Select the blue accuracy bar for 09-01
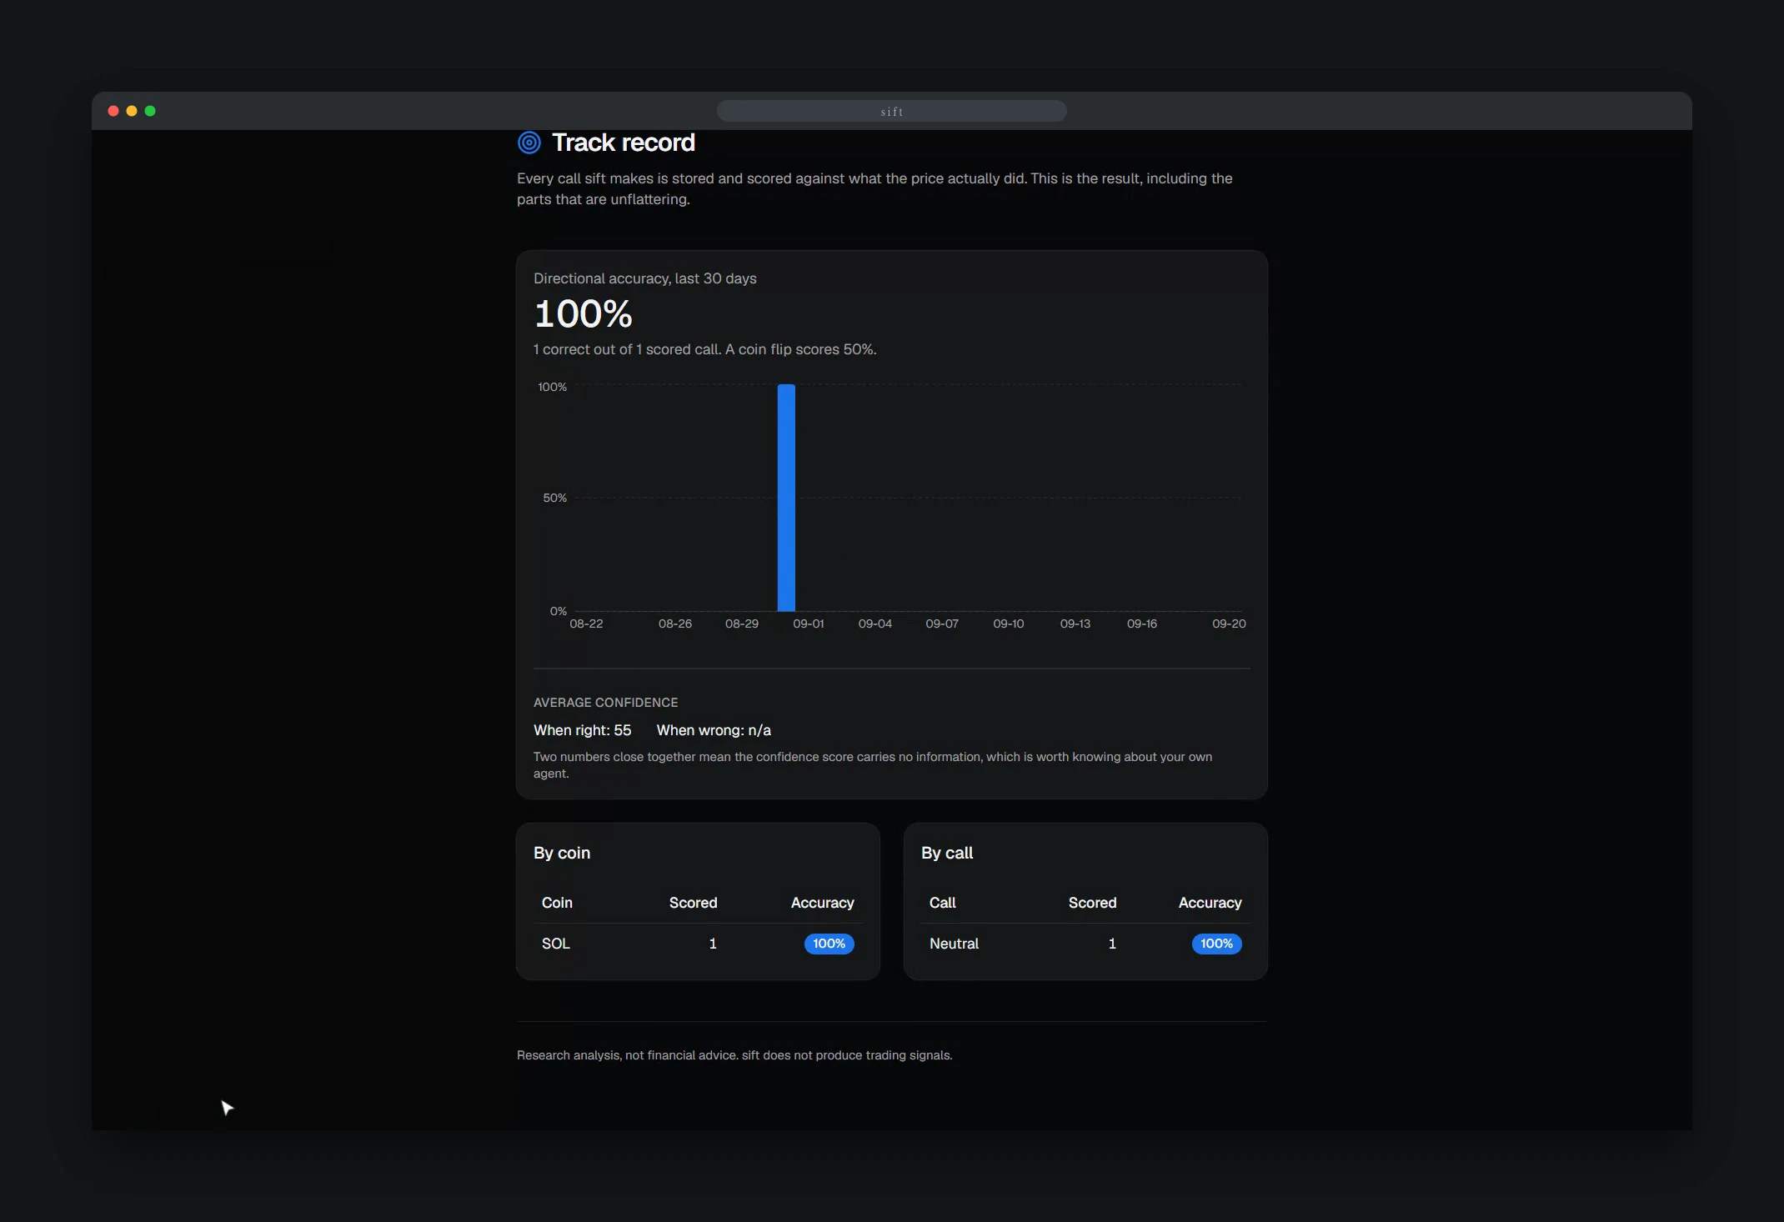Viewport: 1784px width, 1222px height. (786, 498)
